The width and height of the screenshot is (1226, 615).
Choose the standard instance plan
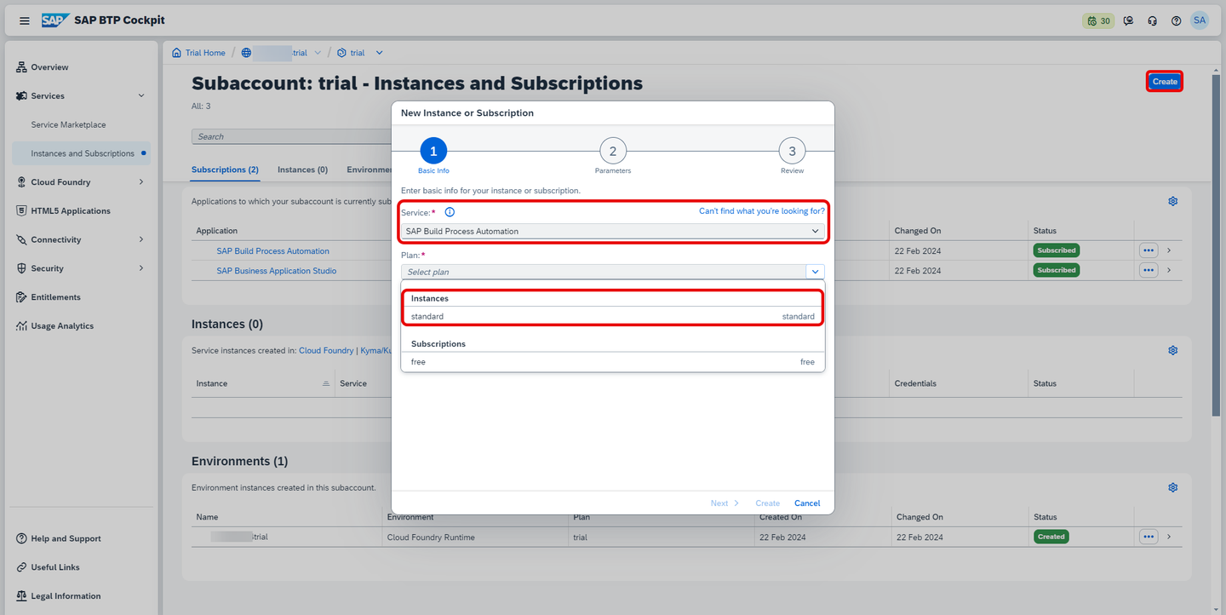tap(613, 316)
